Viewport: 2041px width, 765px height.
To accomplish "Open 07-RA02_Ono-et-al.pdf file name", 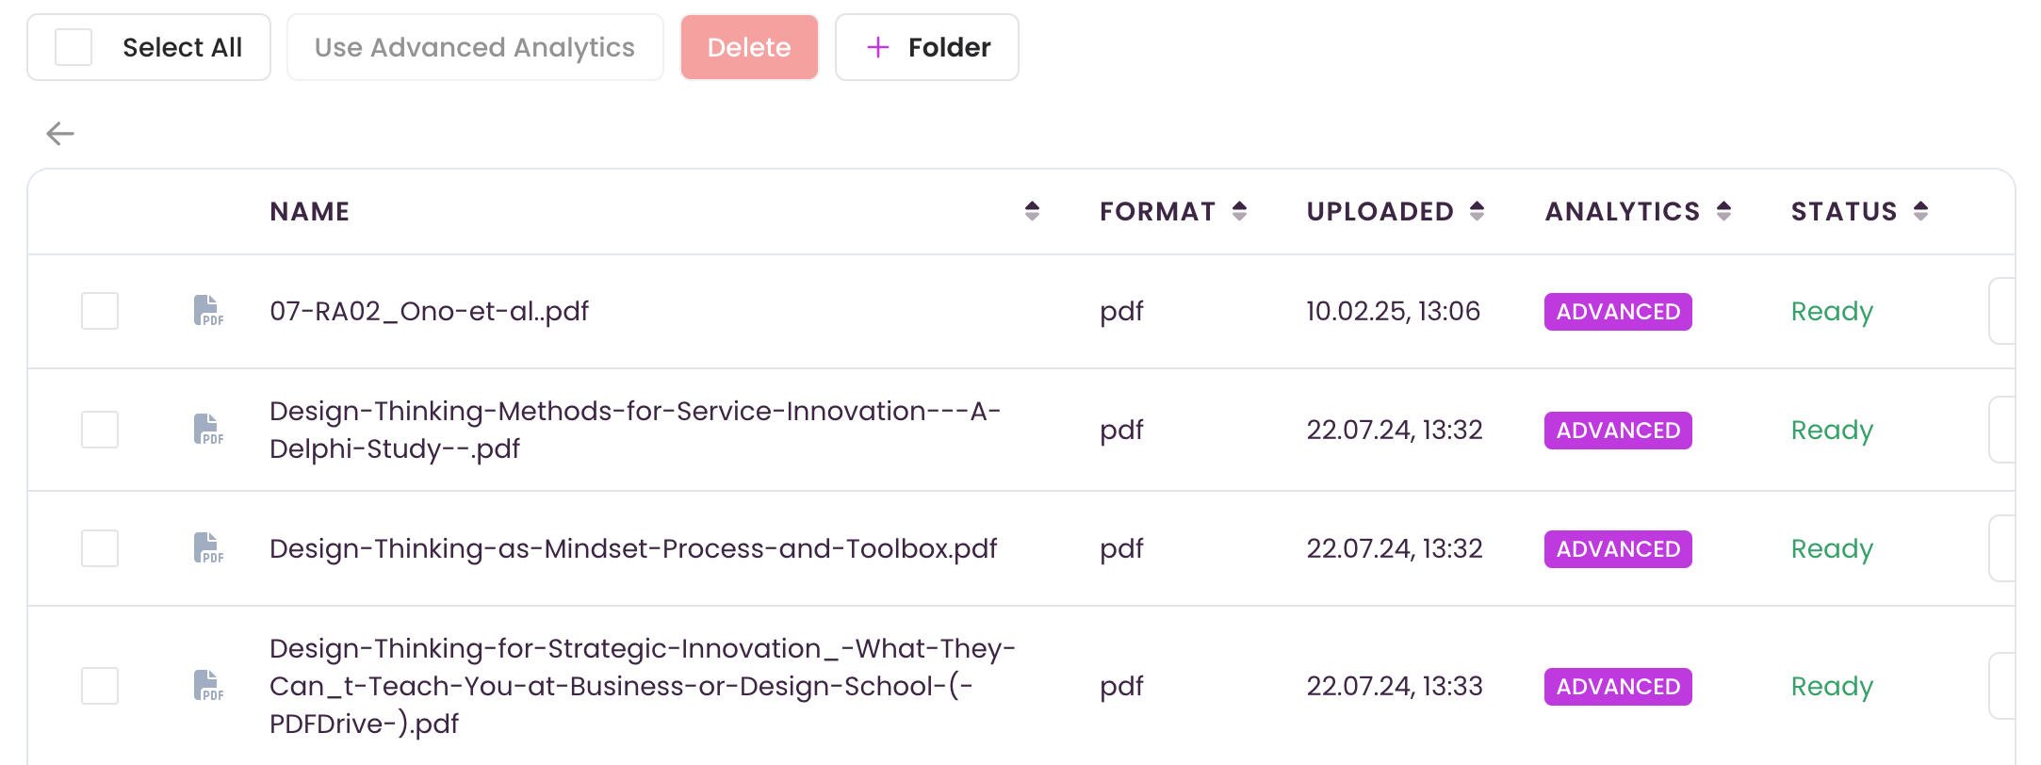I will (429, 311).
